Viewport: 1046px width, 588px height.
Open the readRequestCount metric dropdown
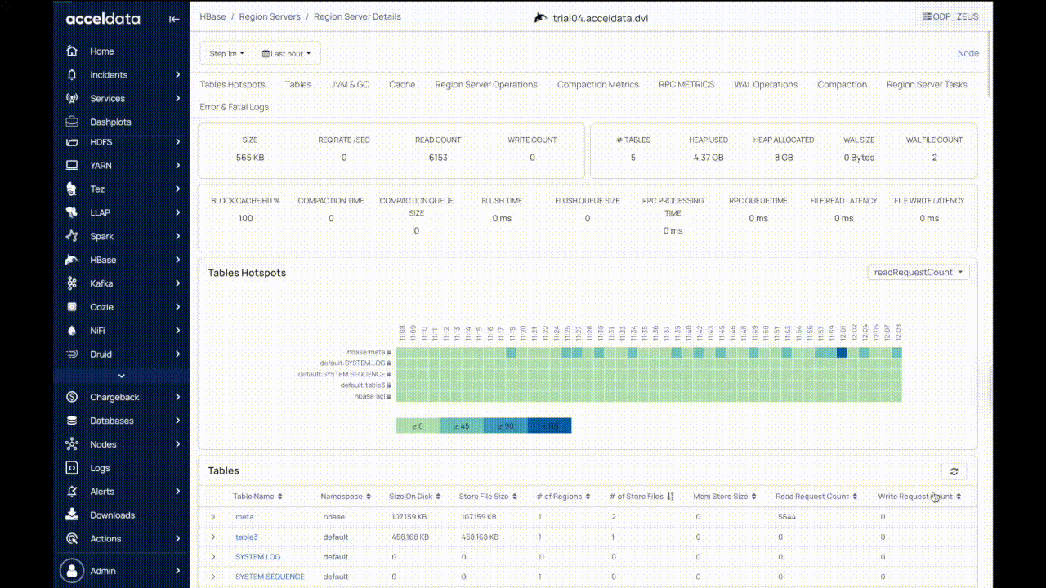tap(918, 272)
